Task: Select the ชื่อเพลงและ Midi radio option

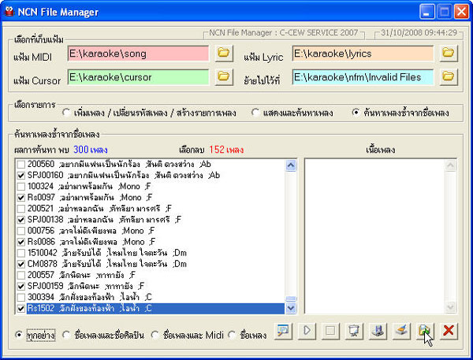Action: point(156,336)
